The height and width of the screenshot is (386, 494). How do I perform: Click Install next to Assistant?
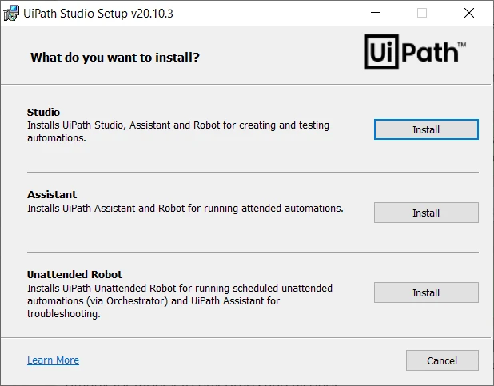(x=426, y=213)
